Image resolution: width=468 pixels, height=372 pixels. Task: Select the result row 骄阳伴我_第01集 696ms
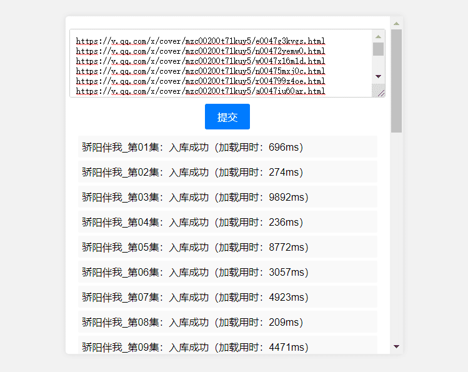tap(227, 146)
